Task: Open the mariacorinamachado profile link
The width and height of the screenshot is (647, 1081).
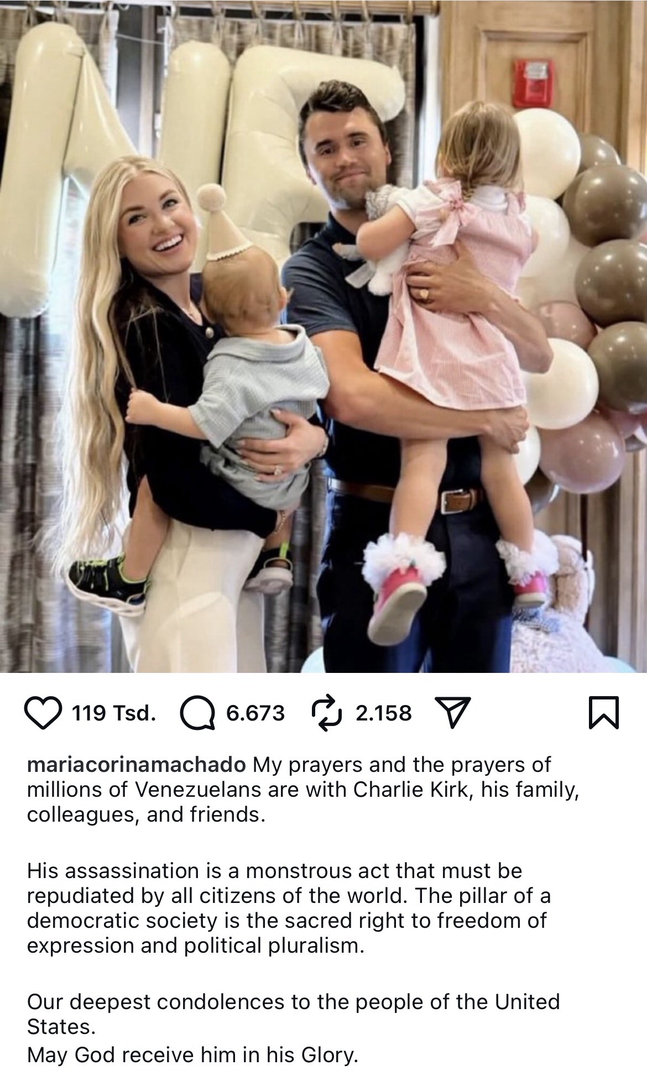Action: 137,765
